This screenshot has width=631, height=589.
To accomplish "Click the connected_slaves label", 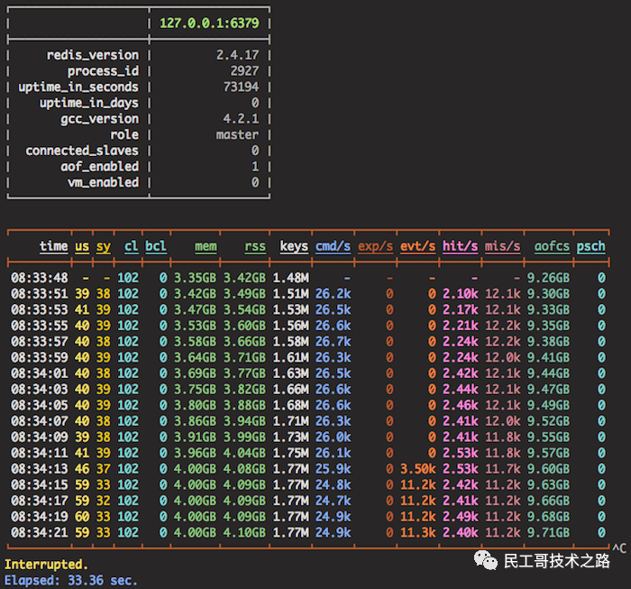I will tap(82, 151).
